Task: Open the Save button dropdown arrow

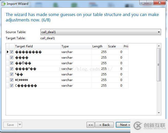Action: click(20, 125)
